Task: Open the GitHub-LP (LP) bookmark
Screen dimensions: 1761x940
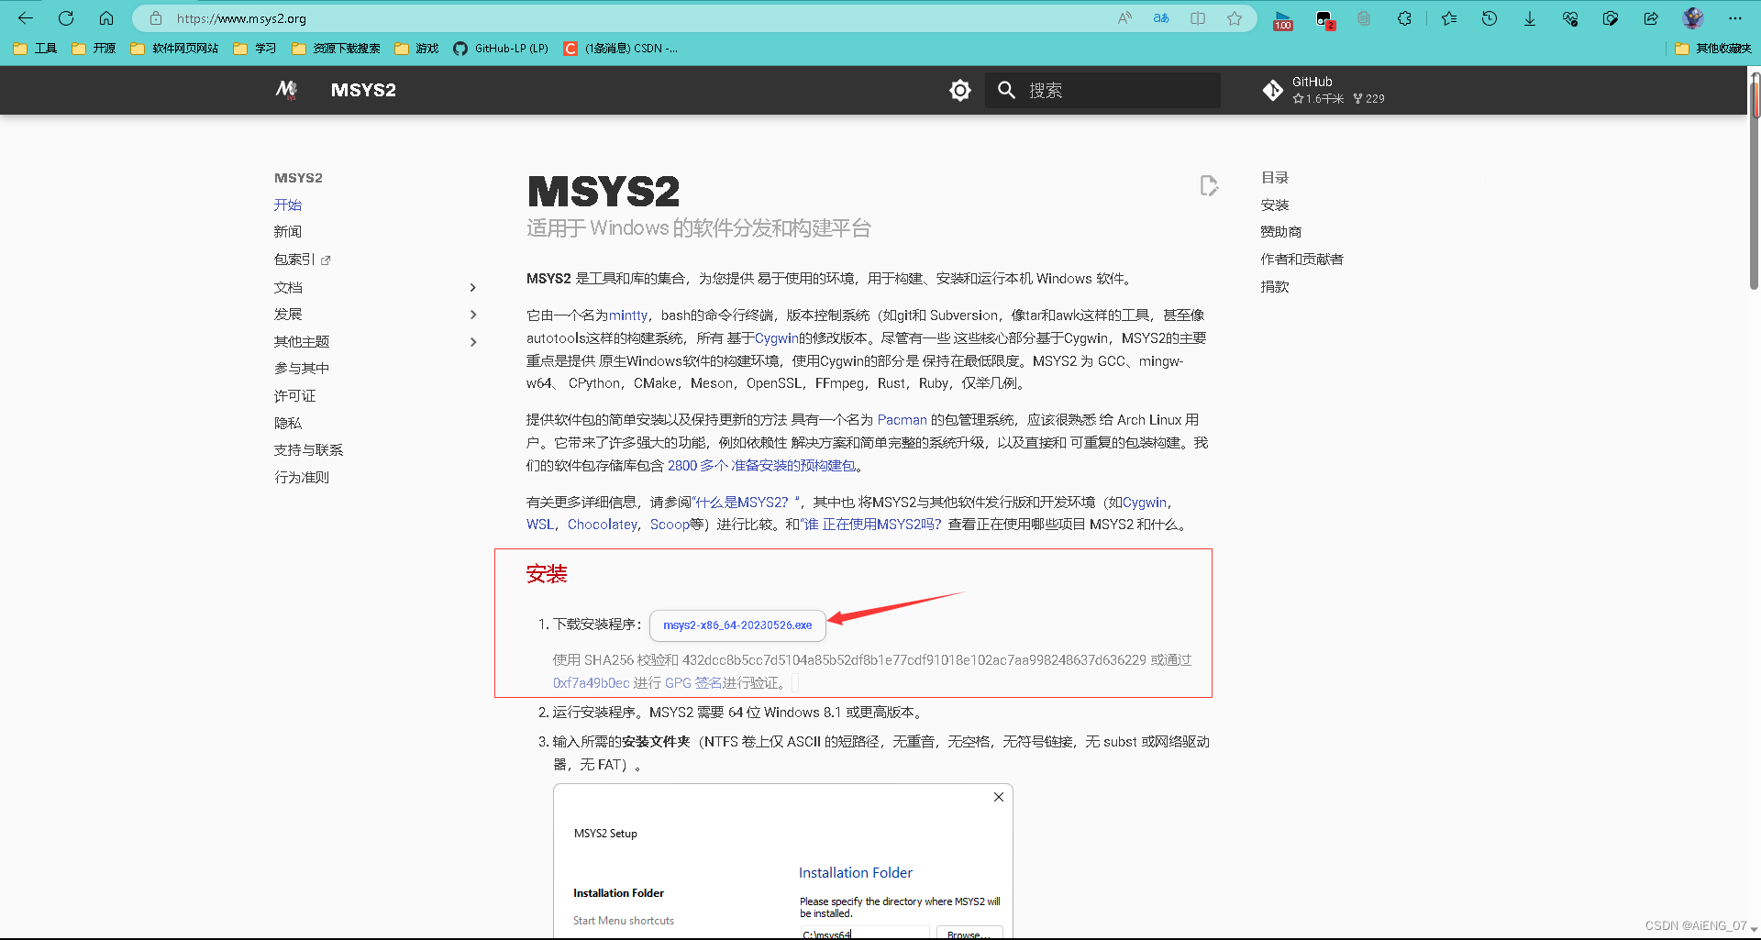Action: [501, 49]
